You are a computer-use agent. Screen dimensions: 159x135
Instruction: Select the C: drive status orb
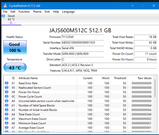pos(3,16)
